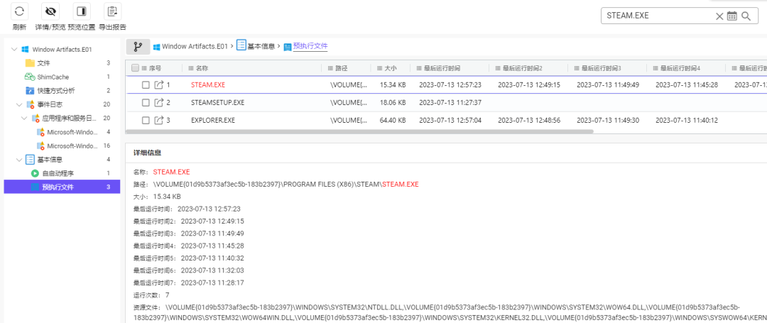The width and height of the screenshot is (767, 323).
Task: Select the 预执行文件 tree item
Action: 62,187
